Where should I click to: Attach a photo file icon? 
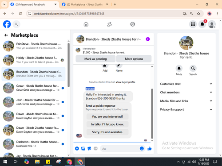[x=83, y=148]
